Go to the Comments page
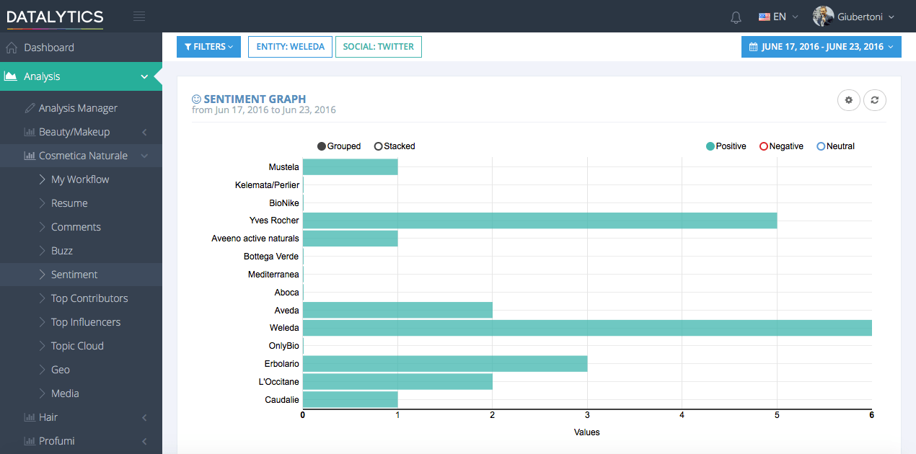This screenshot has height=454, width=916. coord(76,227)
